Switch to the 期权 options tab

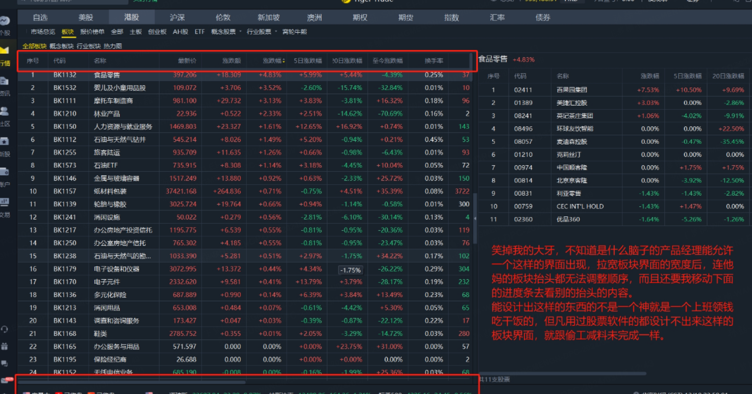pyautogui.click(x=360, y=17)
